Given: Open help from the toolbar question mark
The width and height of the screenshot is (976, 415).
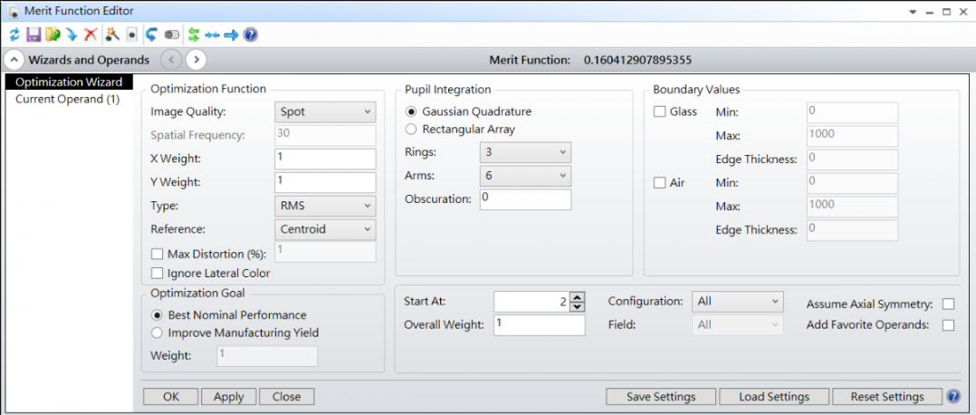Looking at the screenshot, I should (x=251, y=34).
